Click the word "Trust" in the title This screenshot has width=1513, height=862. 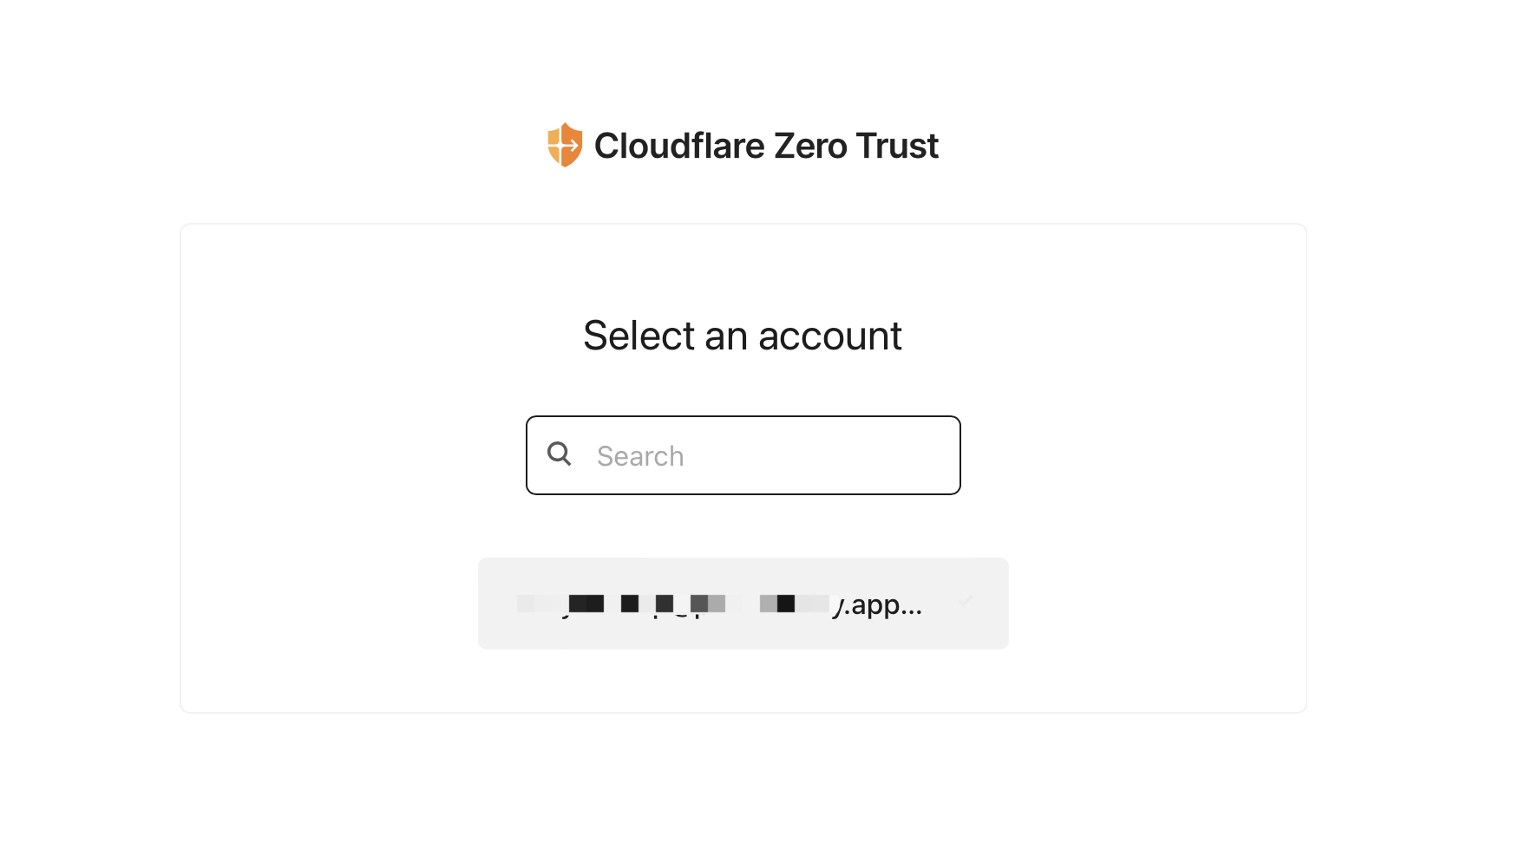coord(897,146)
